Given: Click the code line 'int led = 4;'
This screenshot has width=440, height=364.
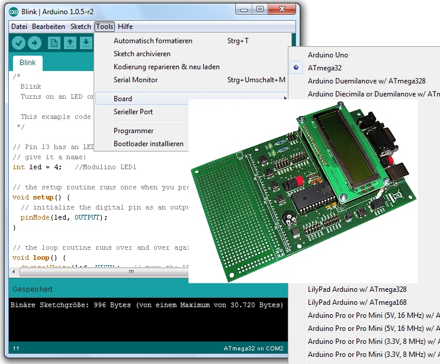Looking at the screenshot, I should pos(37,167).
